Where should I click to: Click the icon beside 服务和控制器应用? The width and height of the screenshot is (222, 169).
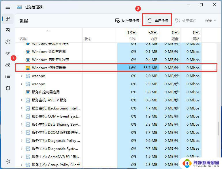coord(28,92)
